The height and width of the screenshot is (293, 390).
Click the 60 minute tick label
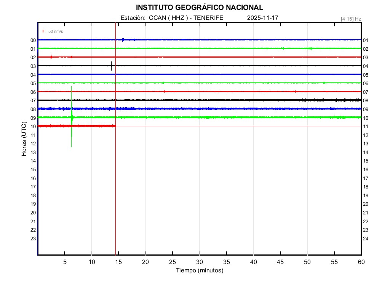361,262
